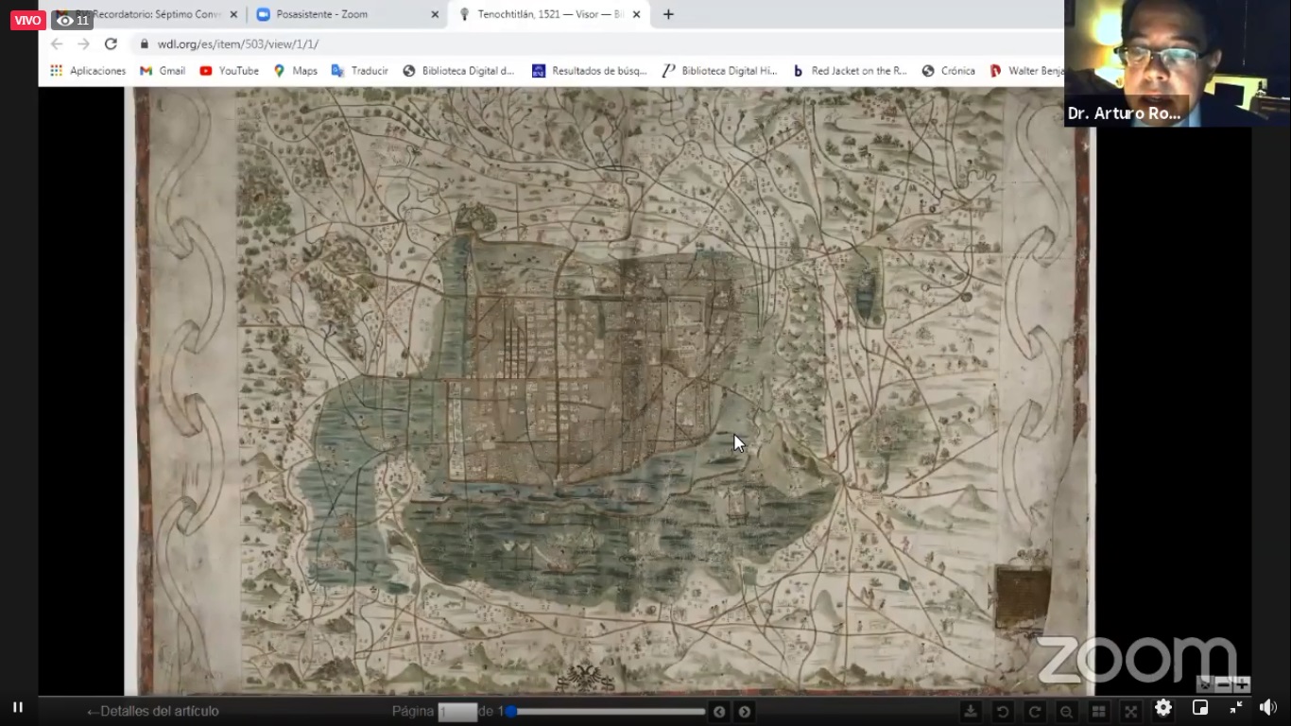Go forward in browser history
1291x726 pixels.
click(x=83, y=43)
